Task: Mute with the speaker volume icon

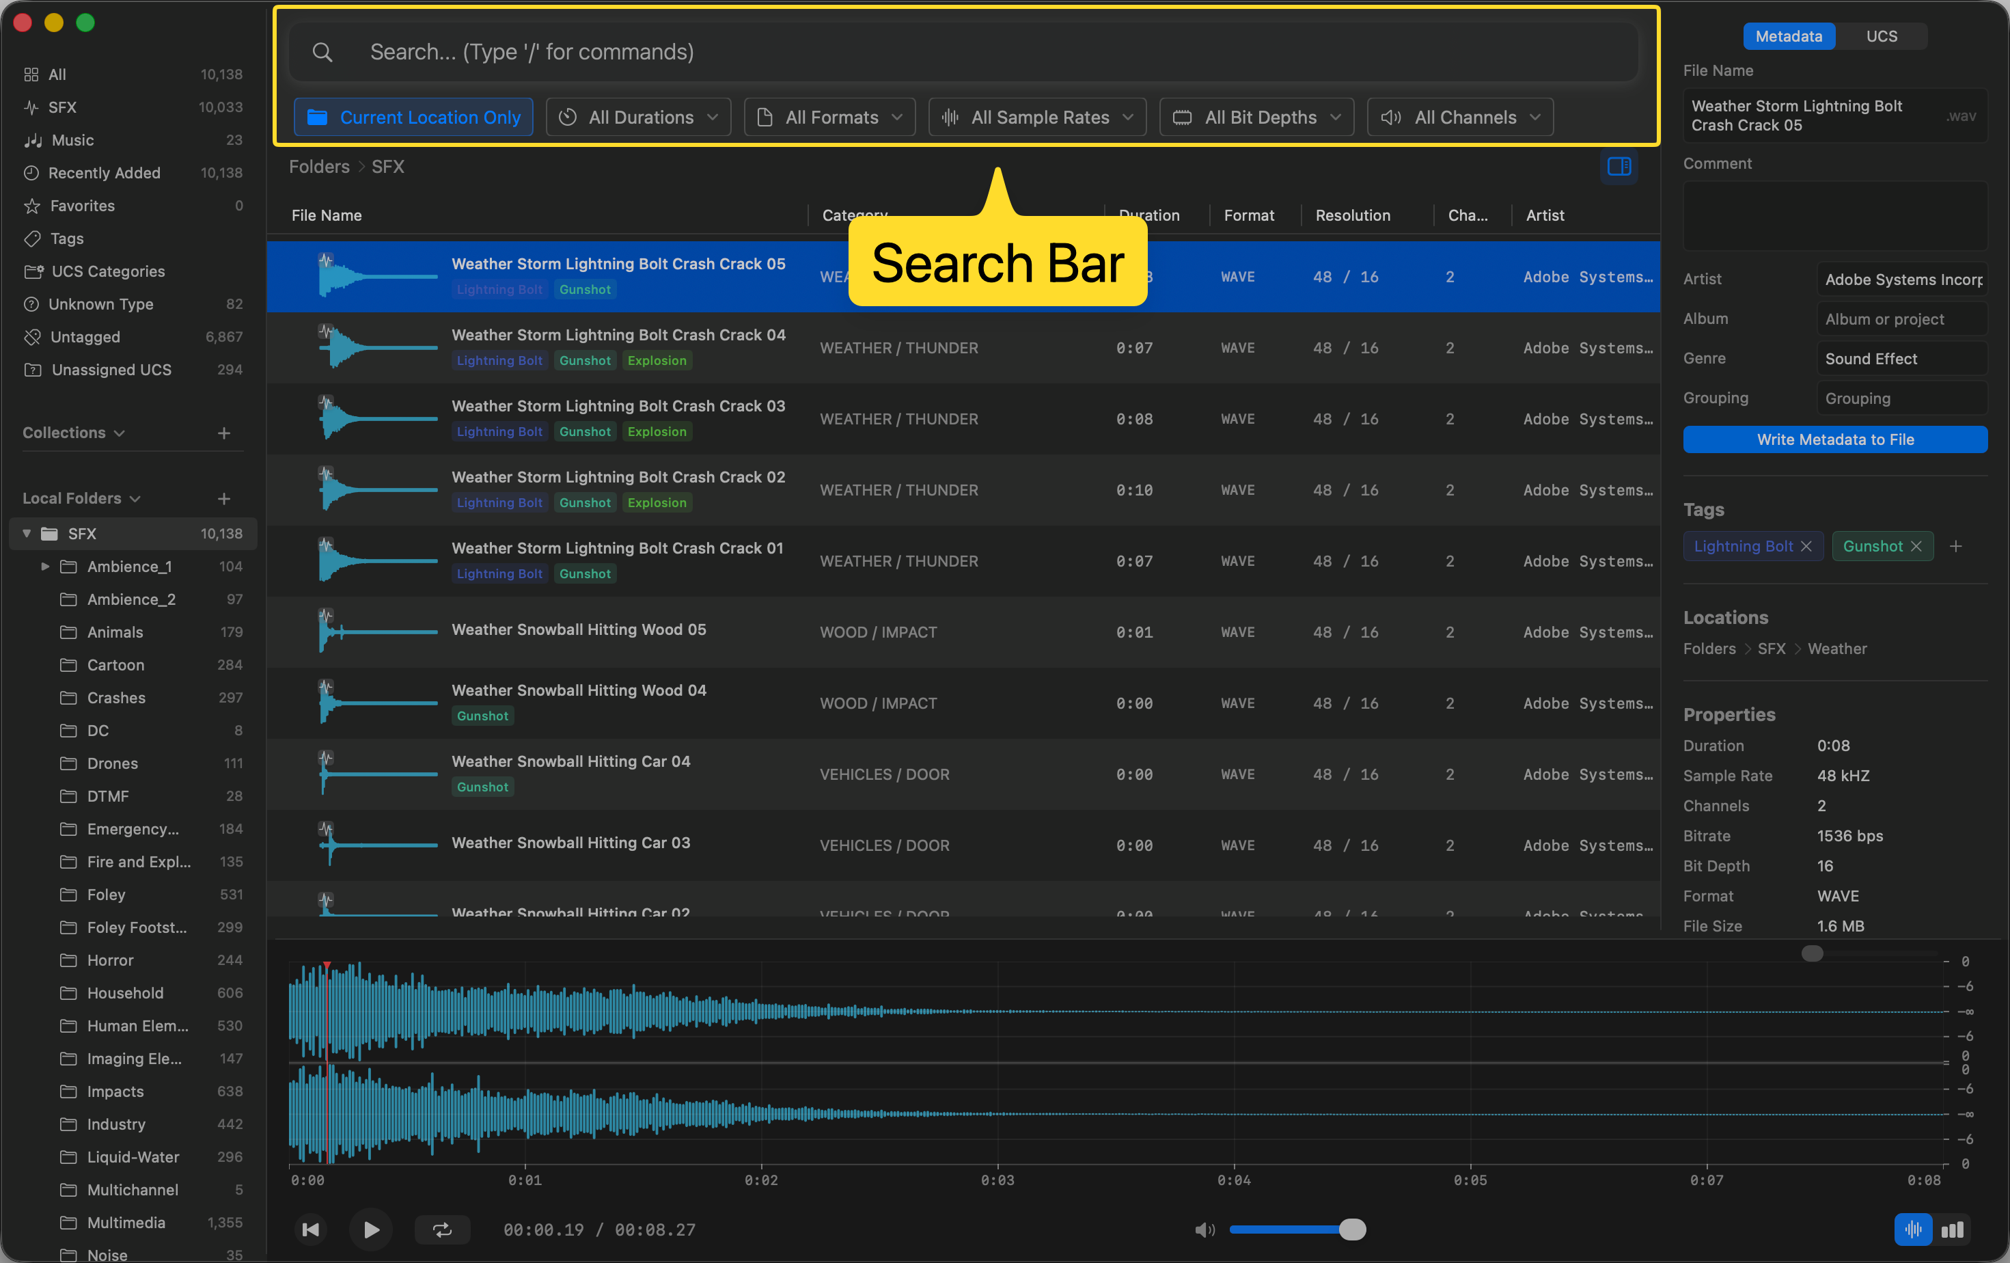Action: click(x=1204, y=1229)
